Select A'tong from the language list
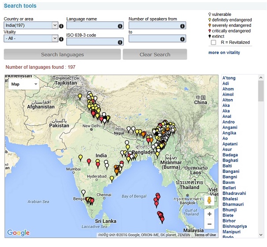 229,78
